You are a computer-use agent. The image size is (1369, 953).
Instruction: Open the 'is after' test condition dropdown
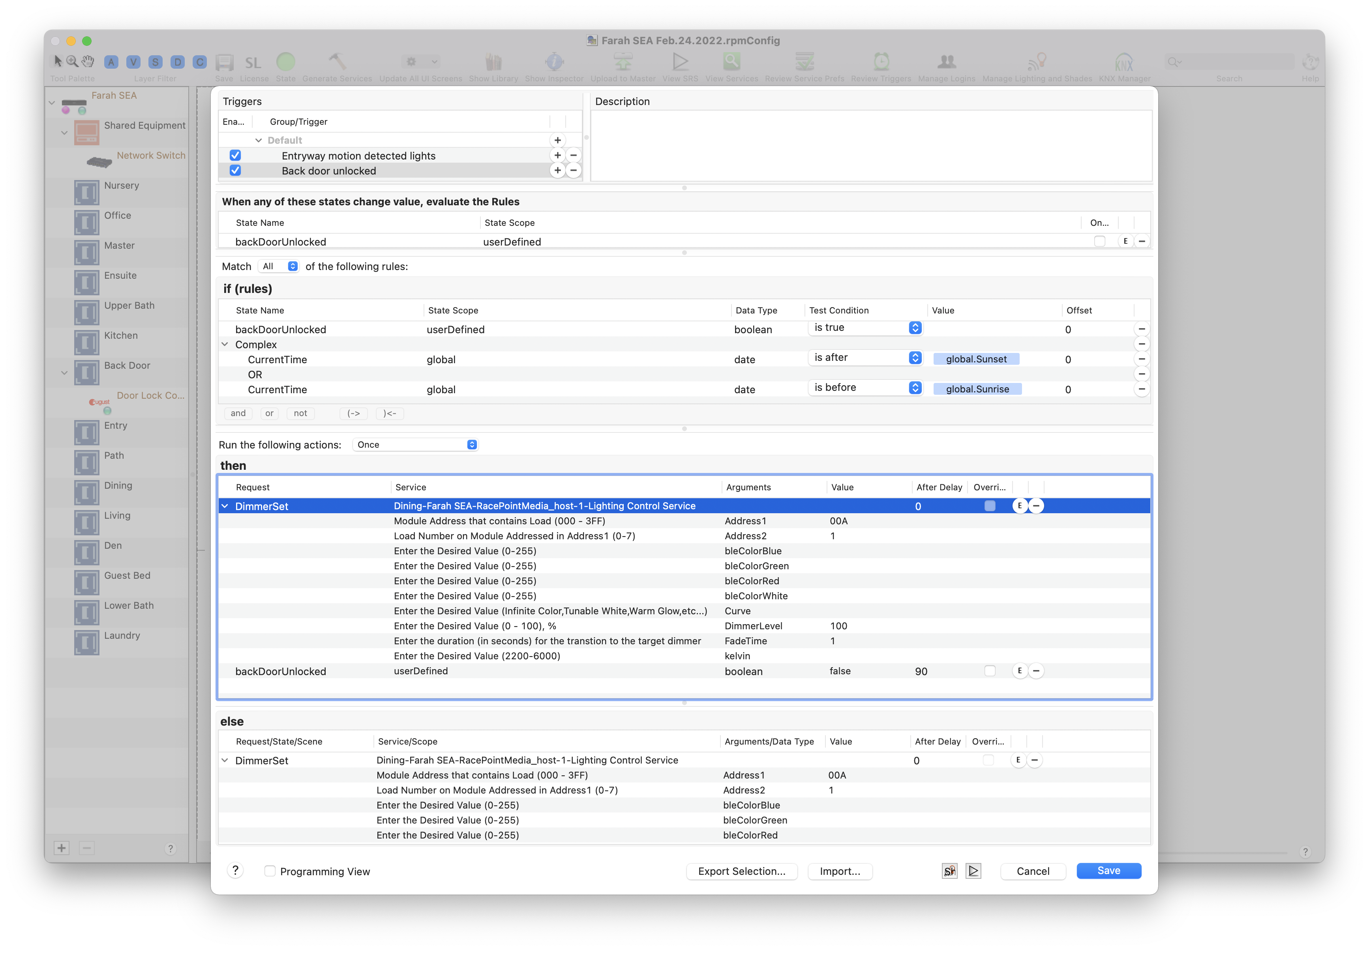(865, 358)
